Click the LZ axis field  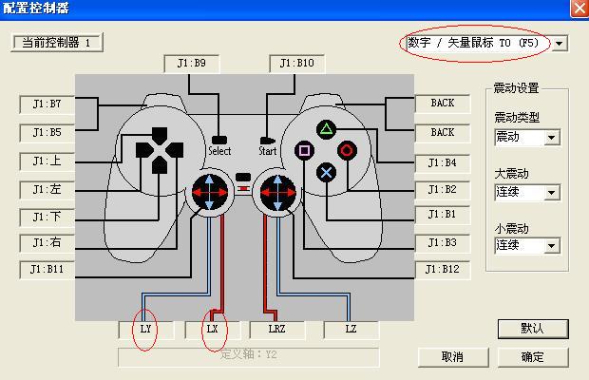351,330
